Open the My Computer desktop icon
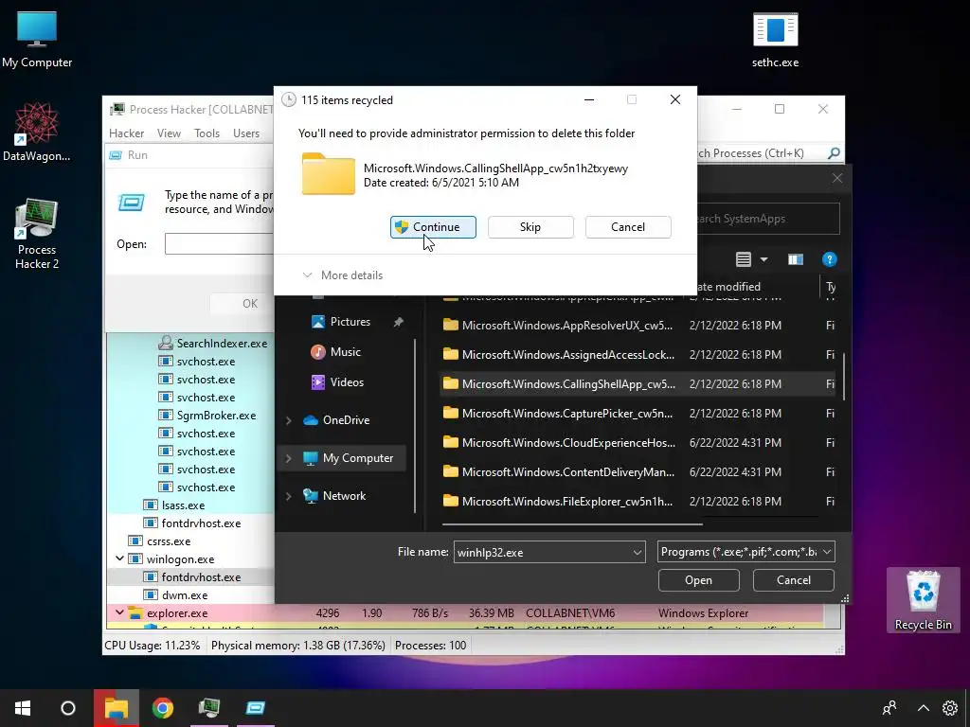The height and width of the screenshot is (727, 970). point(37,40)
